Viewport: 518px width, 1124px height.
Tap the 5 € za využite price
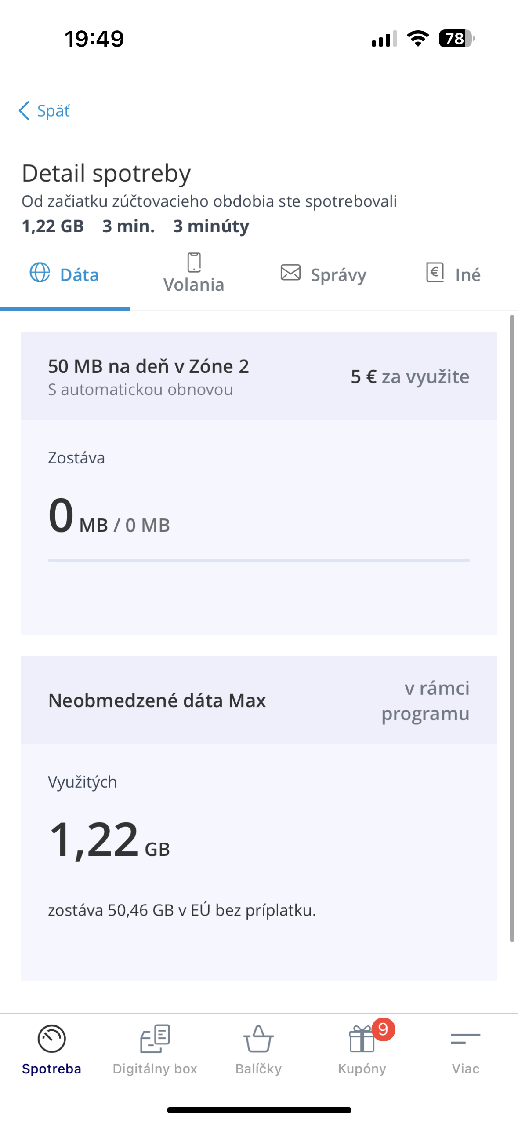tap(409, 377)
